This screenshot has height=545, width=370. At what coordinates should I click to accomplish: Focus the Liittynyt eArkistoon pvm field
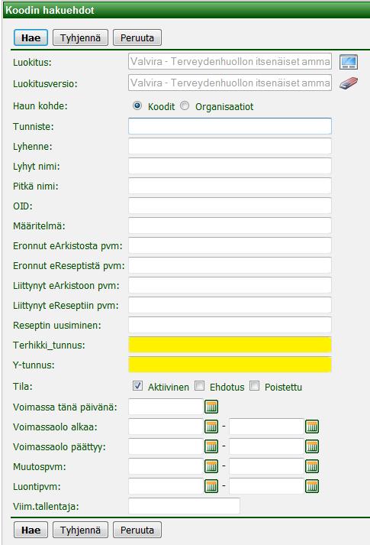point(230,285)
